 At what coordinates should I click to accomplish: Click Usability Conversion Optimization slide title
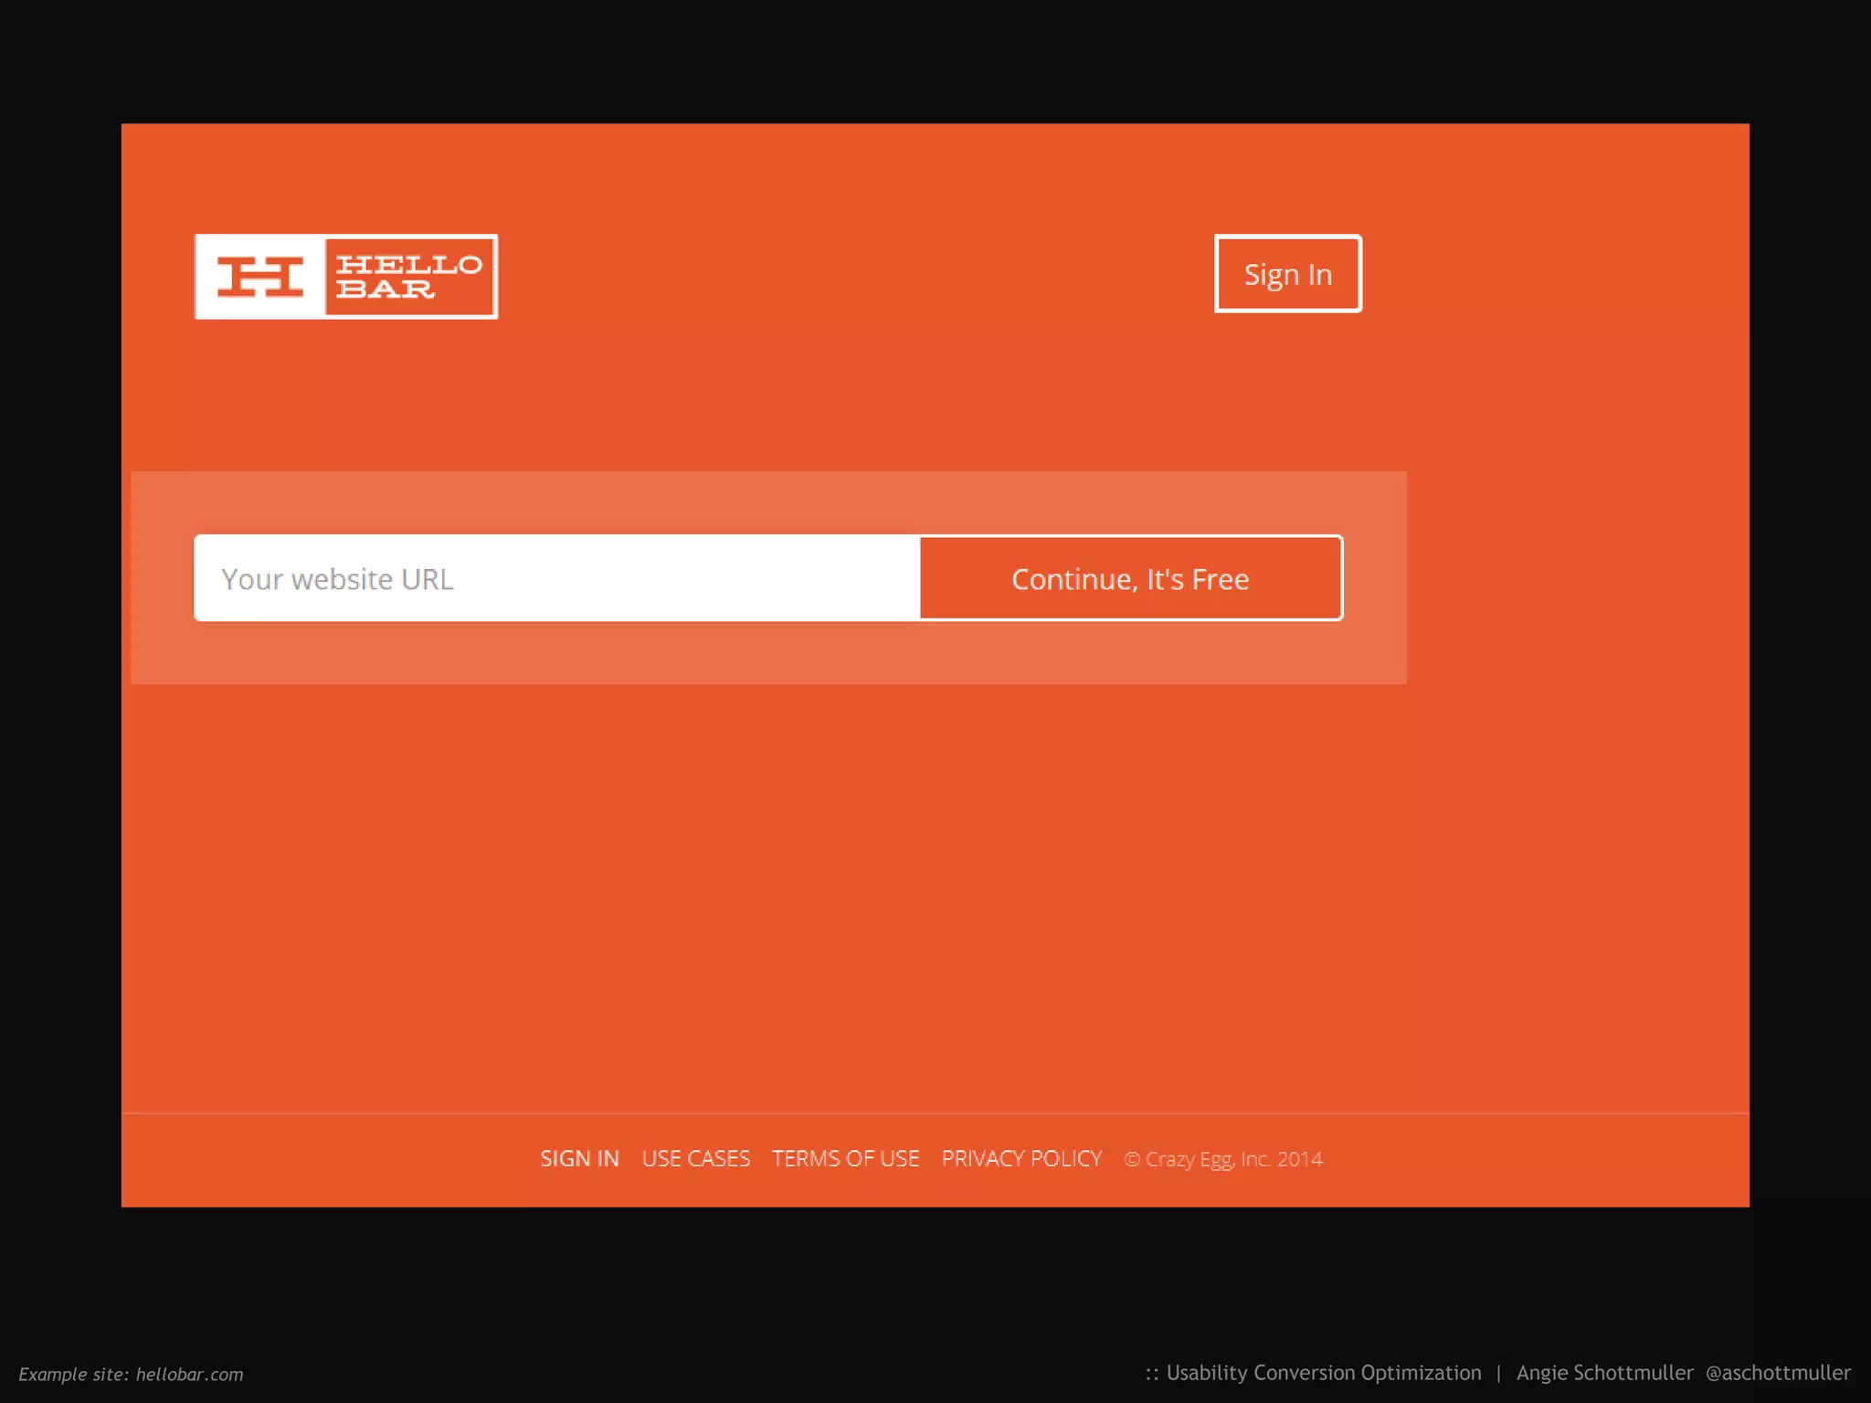coord(1323,1373)
